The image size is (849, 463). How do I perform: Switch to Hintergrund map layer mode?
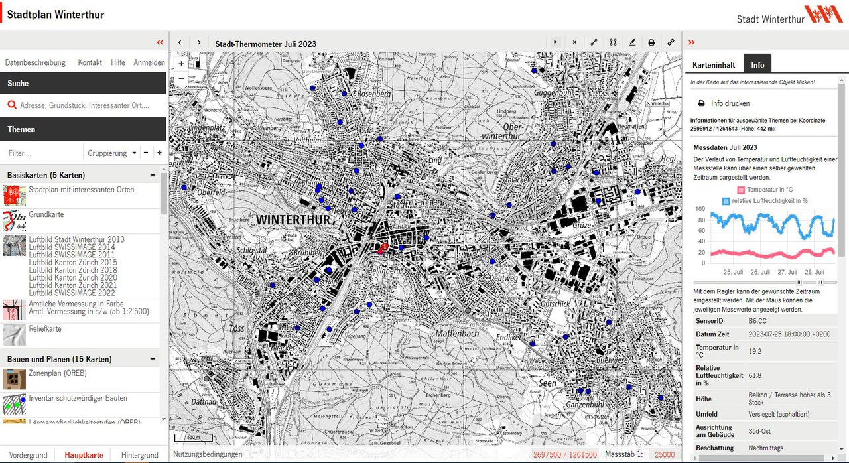139,455
